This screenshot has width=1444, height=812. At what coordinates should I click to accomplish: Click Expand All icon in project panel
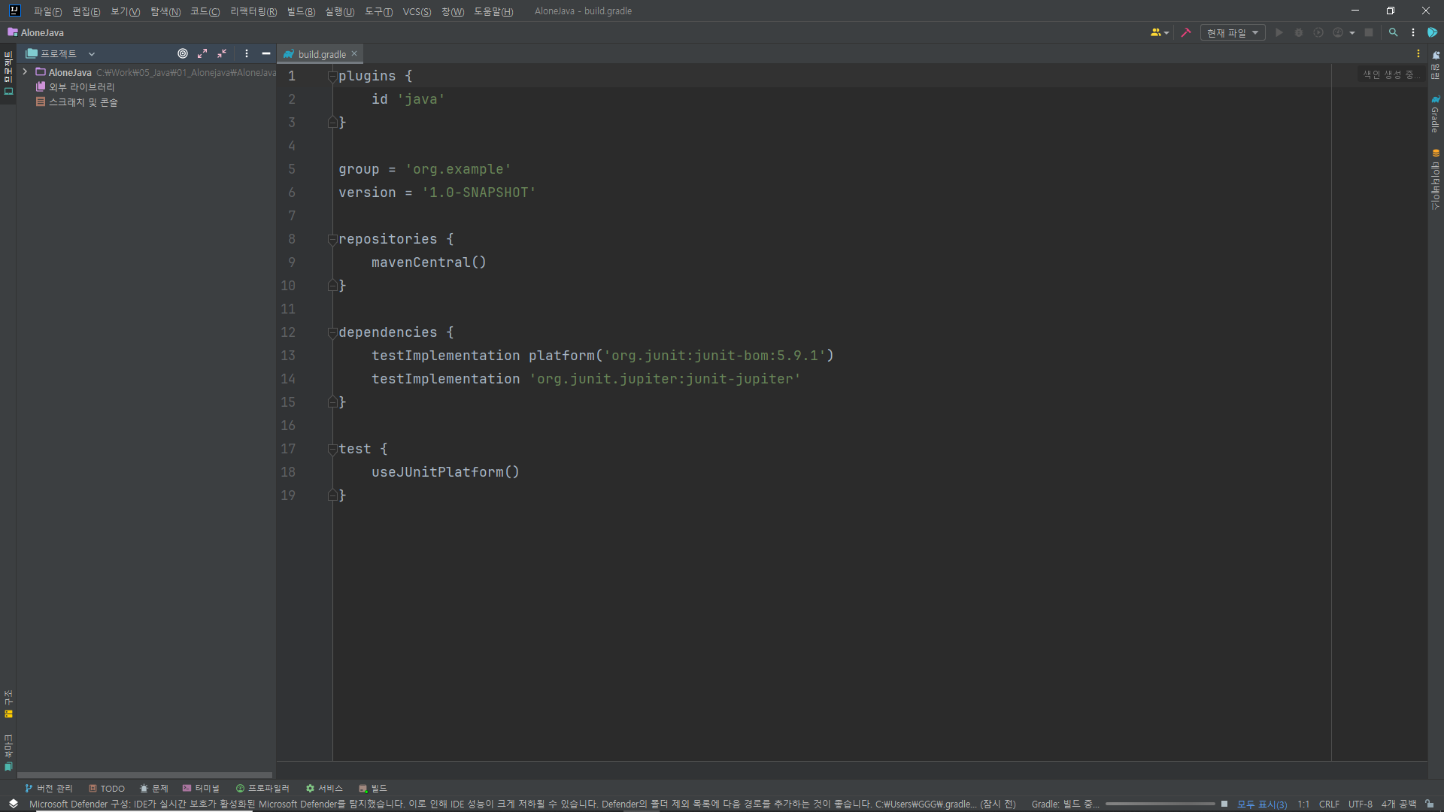[202, 53]
